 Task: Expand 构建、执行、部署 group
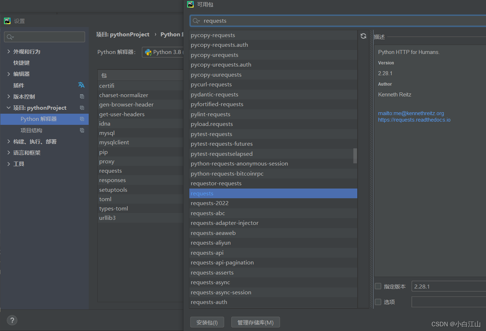(9, 141)
